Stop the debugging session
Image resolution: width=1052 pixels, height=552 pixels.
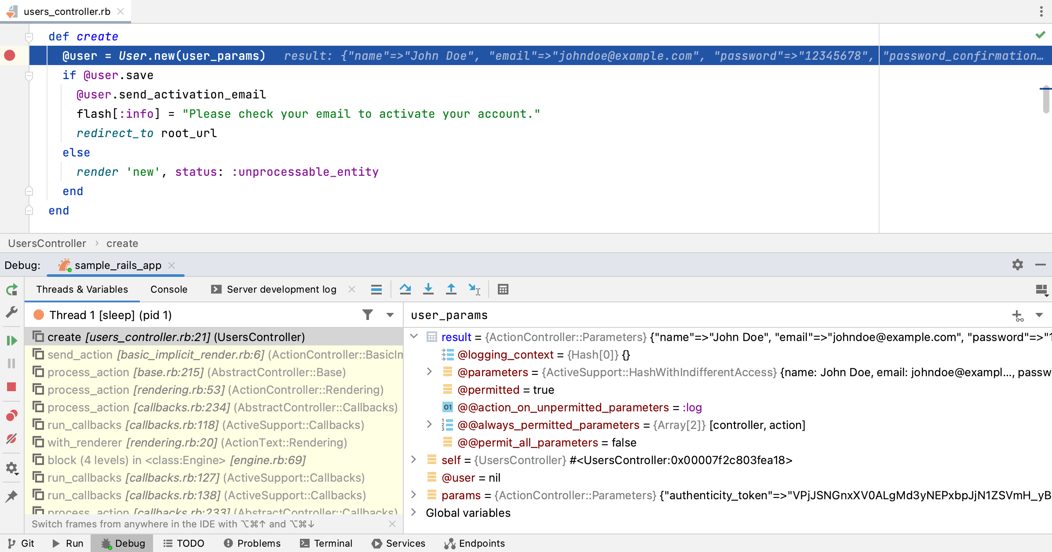pyautogui.click(x=12, y=387)
